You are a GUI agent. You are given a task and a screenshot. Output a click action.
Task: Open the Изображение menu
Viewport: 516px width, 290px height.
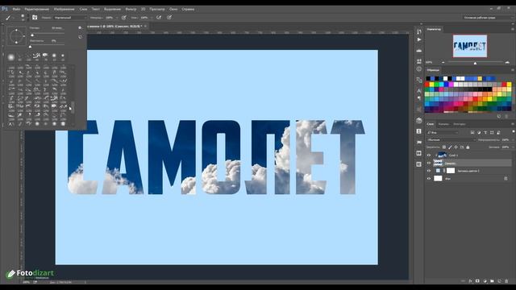click(64, 9)
